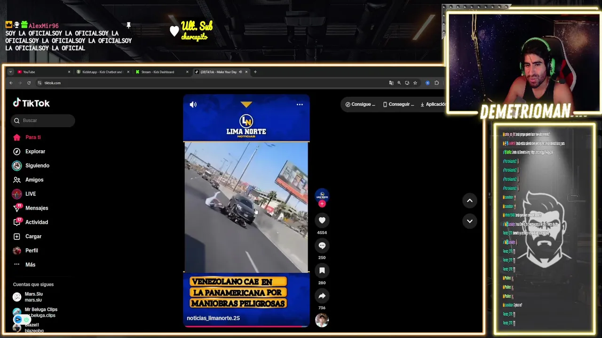Reload the tiktok.com page
Image resolution: width=602 pixels, height=338 pixels.
[29, 83]
